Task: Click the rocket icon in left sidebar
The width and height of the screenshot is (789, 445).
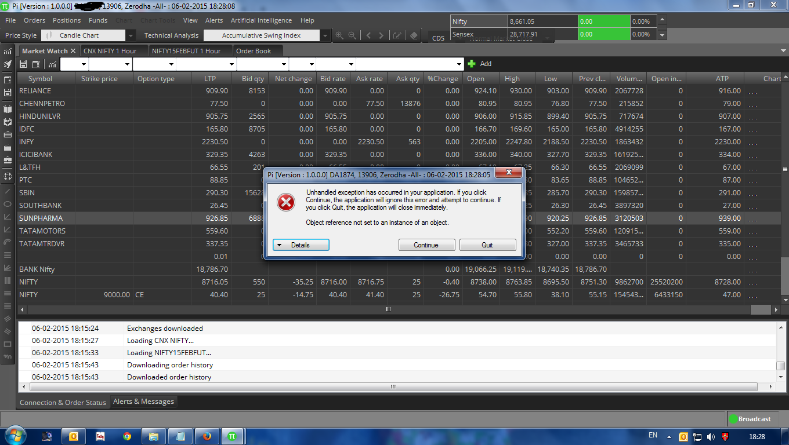Action: 8,64
